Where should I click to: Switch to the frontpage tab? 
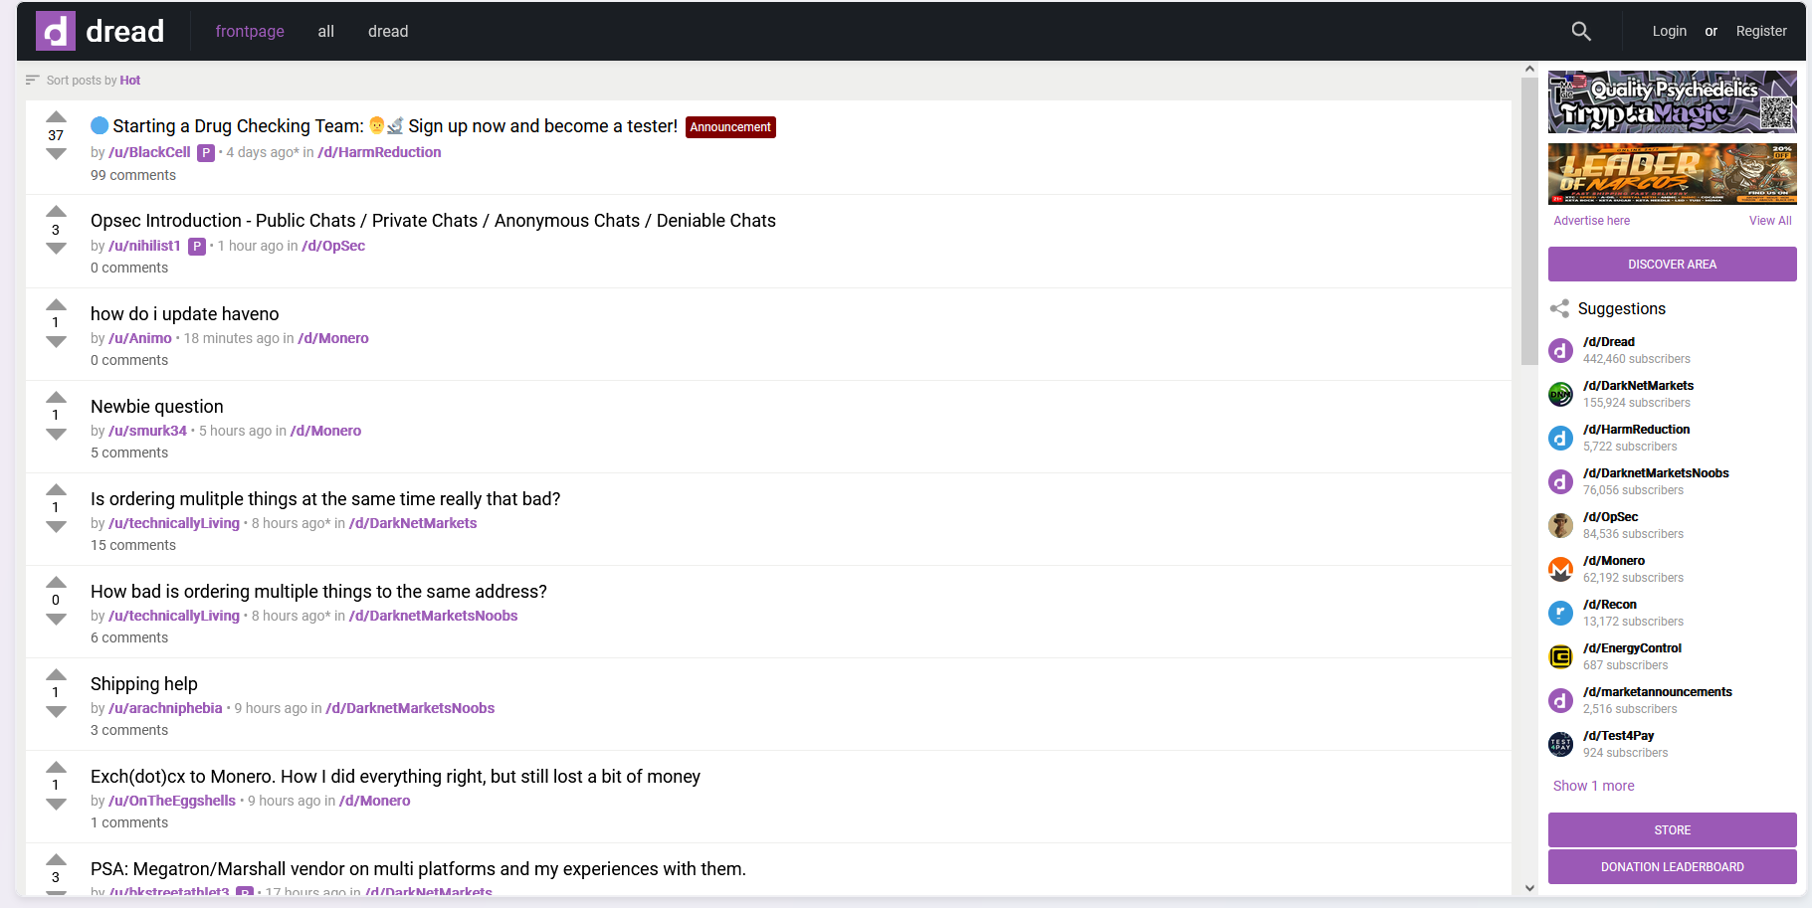click(250, 32)
